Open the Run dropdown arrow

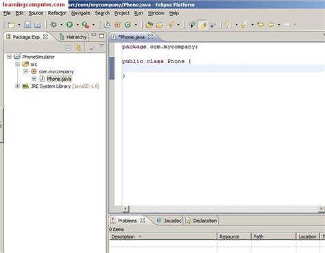coord(77,25)
